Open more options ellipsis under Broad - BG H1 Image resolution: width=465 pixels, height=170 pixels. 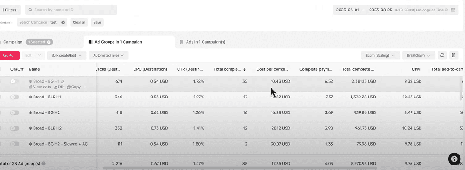(x=85, y=87)
